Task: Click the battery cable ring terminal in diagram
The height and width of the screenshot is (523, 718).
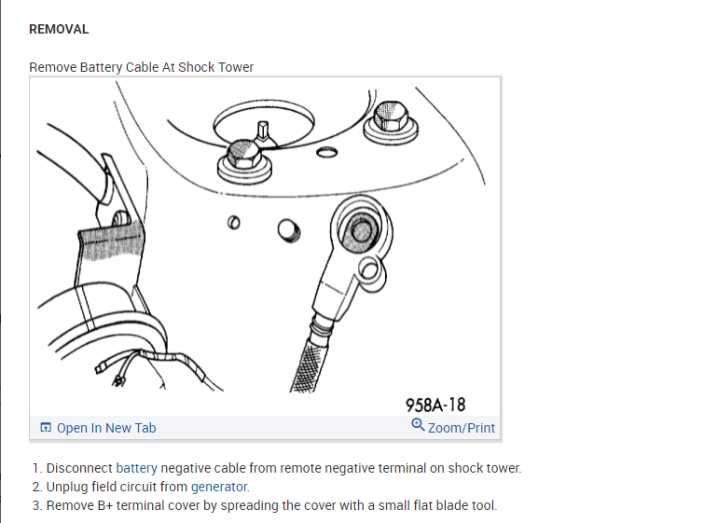Action: pyautogui.click(x=361, y=230)
